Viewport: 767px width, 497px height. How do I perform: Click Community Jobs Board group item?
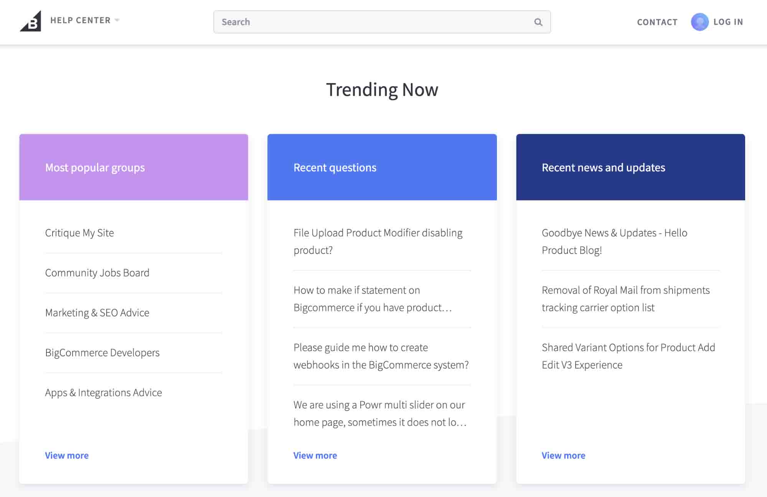[97, 272]
